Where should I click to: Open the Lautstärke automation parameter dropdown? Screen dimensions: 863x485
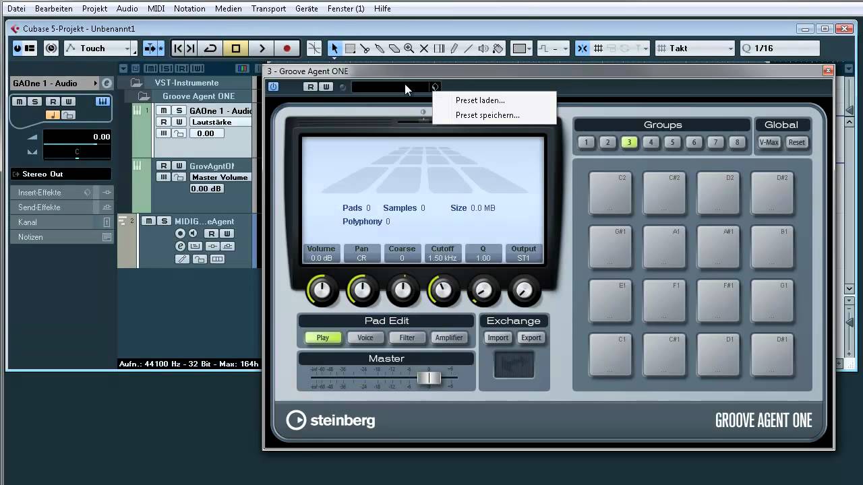[x=220, y=122]
